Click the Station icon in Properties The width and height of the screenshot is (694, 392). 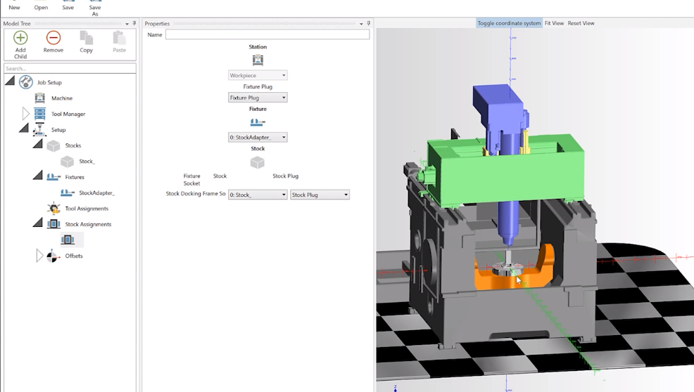click(258, 60)
